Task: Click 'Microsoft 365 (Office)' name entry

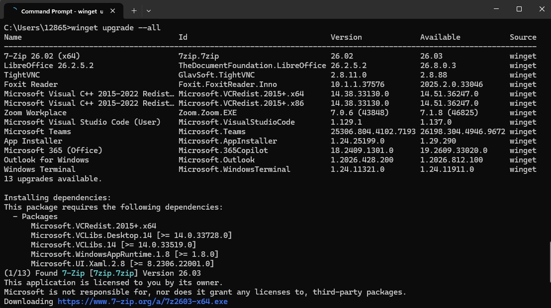Action: (53, 151)
